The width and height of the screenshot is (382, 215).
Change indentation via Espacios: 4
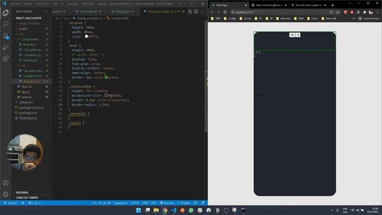pyautogui.click(x=121, y=203)
